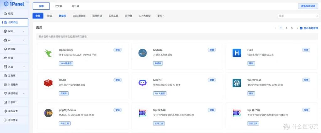Filter apps by 数据库 category in top bar
Viewport: 321px width, 133px height.
coord(62,16)
